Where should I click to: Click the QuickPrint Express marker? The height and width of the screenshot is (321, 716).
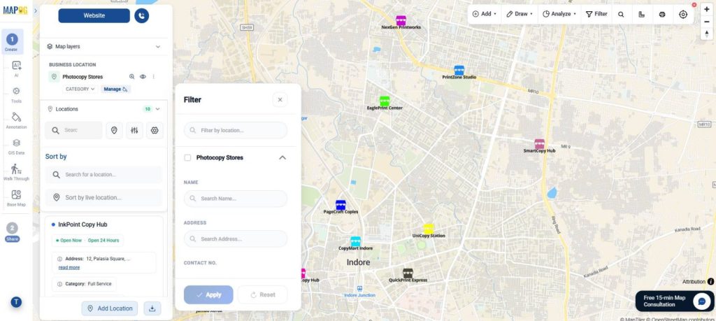coord(408,273)
